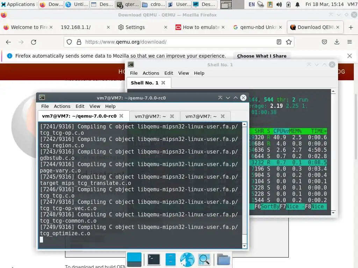This screenshot has height=268, width=358.
Task: Switch to the User... taskbar window
Action: (x=179, y=4)
